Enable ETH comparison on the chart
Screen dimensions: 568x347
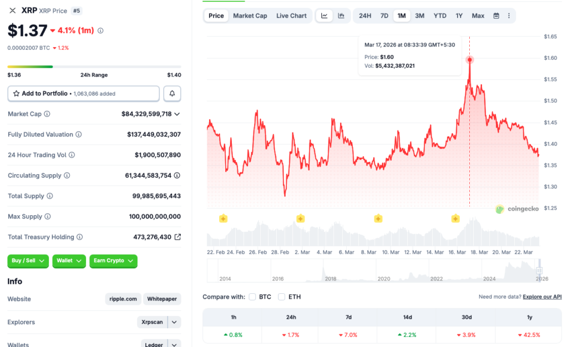click(x=281, y=297)
